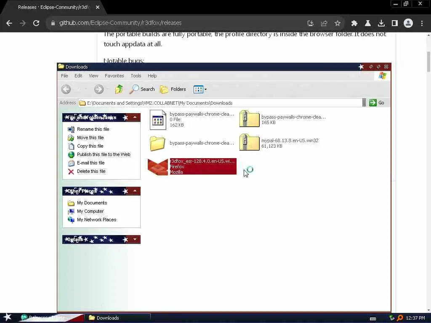Open the File menu
The width and height of the screenshot is (431, 323).
(64, 76)
